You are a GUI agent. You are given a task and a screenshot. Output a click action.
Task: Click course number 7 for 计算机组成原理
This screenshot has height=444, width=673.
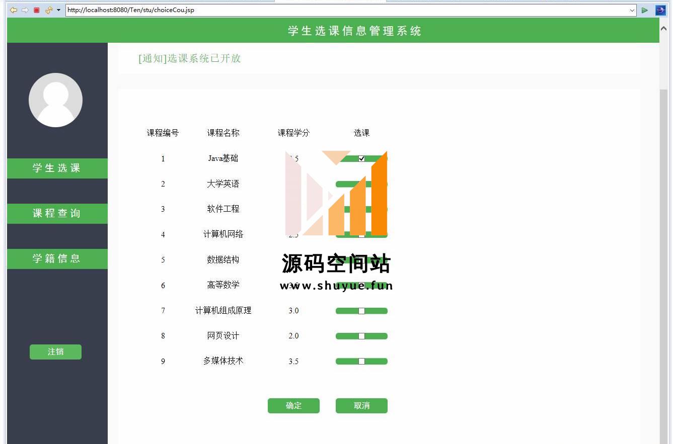163,311
